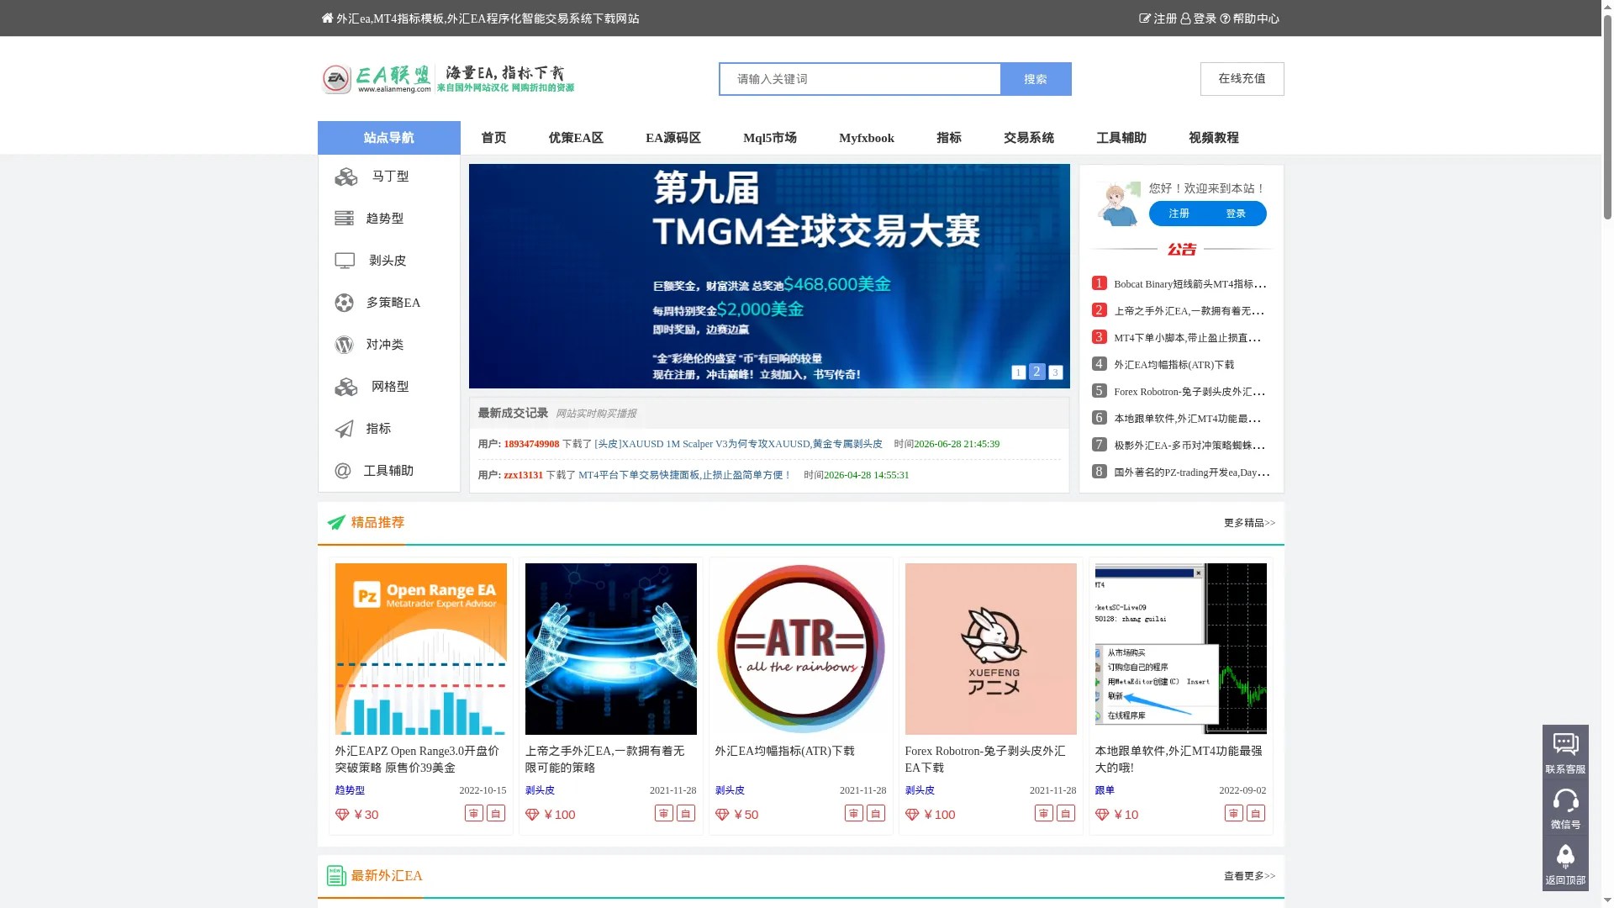Click first small icon beside ¥30 price

474,813
